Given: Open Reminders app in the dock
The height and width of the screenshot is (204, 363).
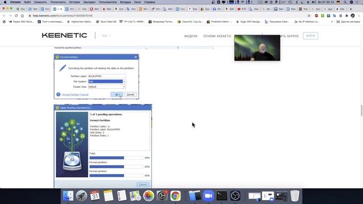Looking at the screenshot, I should coord(122,196).
